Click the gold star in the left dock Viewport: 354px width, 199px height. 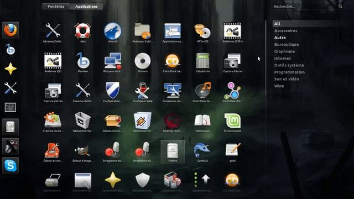(11, 69)
